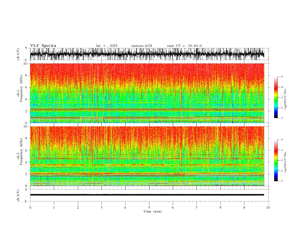Click the "-7" label on ch.1 colour bar

pos(281,118)
